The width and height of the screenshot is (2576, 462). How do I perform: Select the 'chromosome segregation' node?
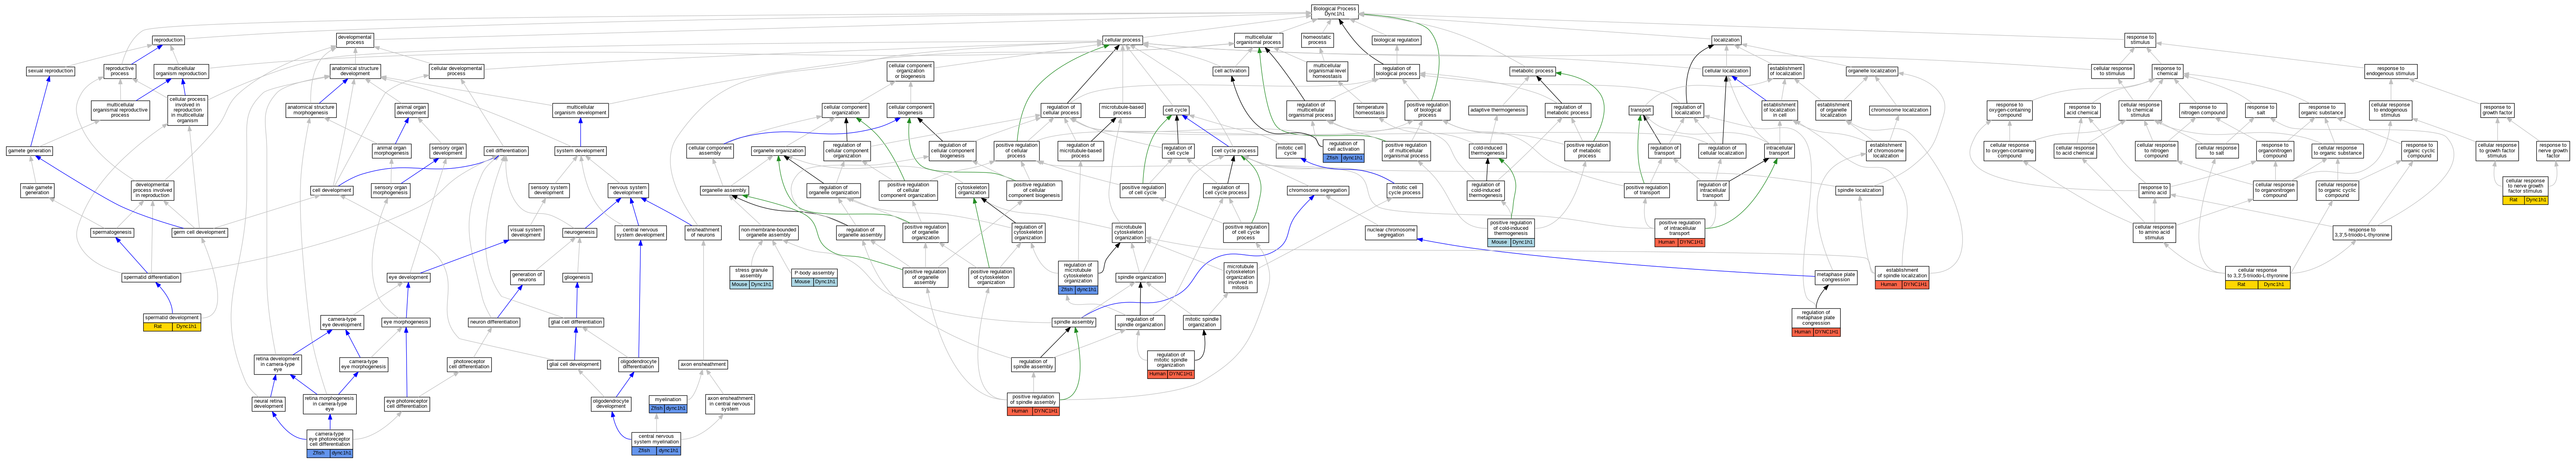(x=1318, y=190)
